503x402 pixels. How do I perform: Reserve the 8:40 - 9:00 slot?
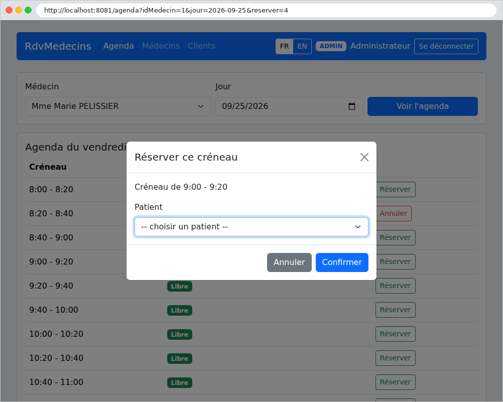point(395,237)
